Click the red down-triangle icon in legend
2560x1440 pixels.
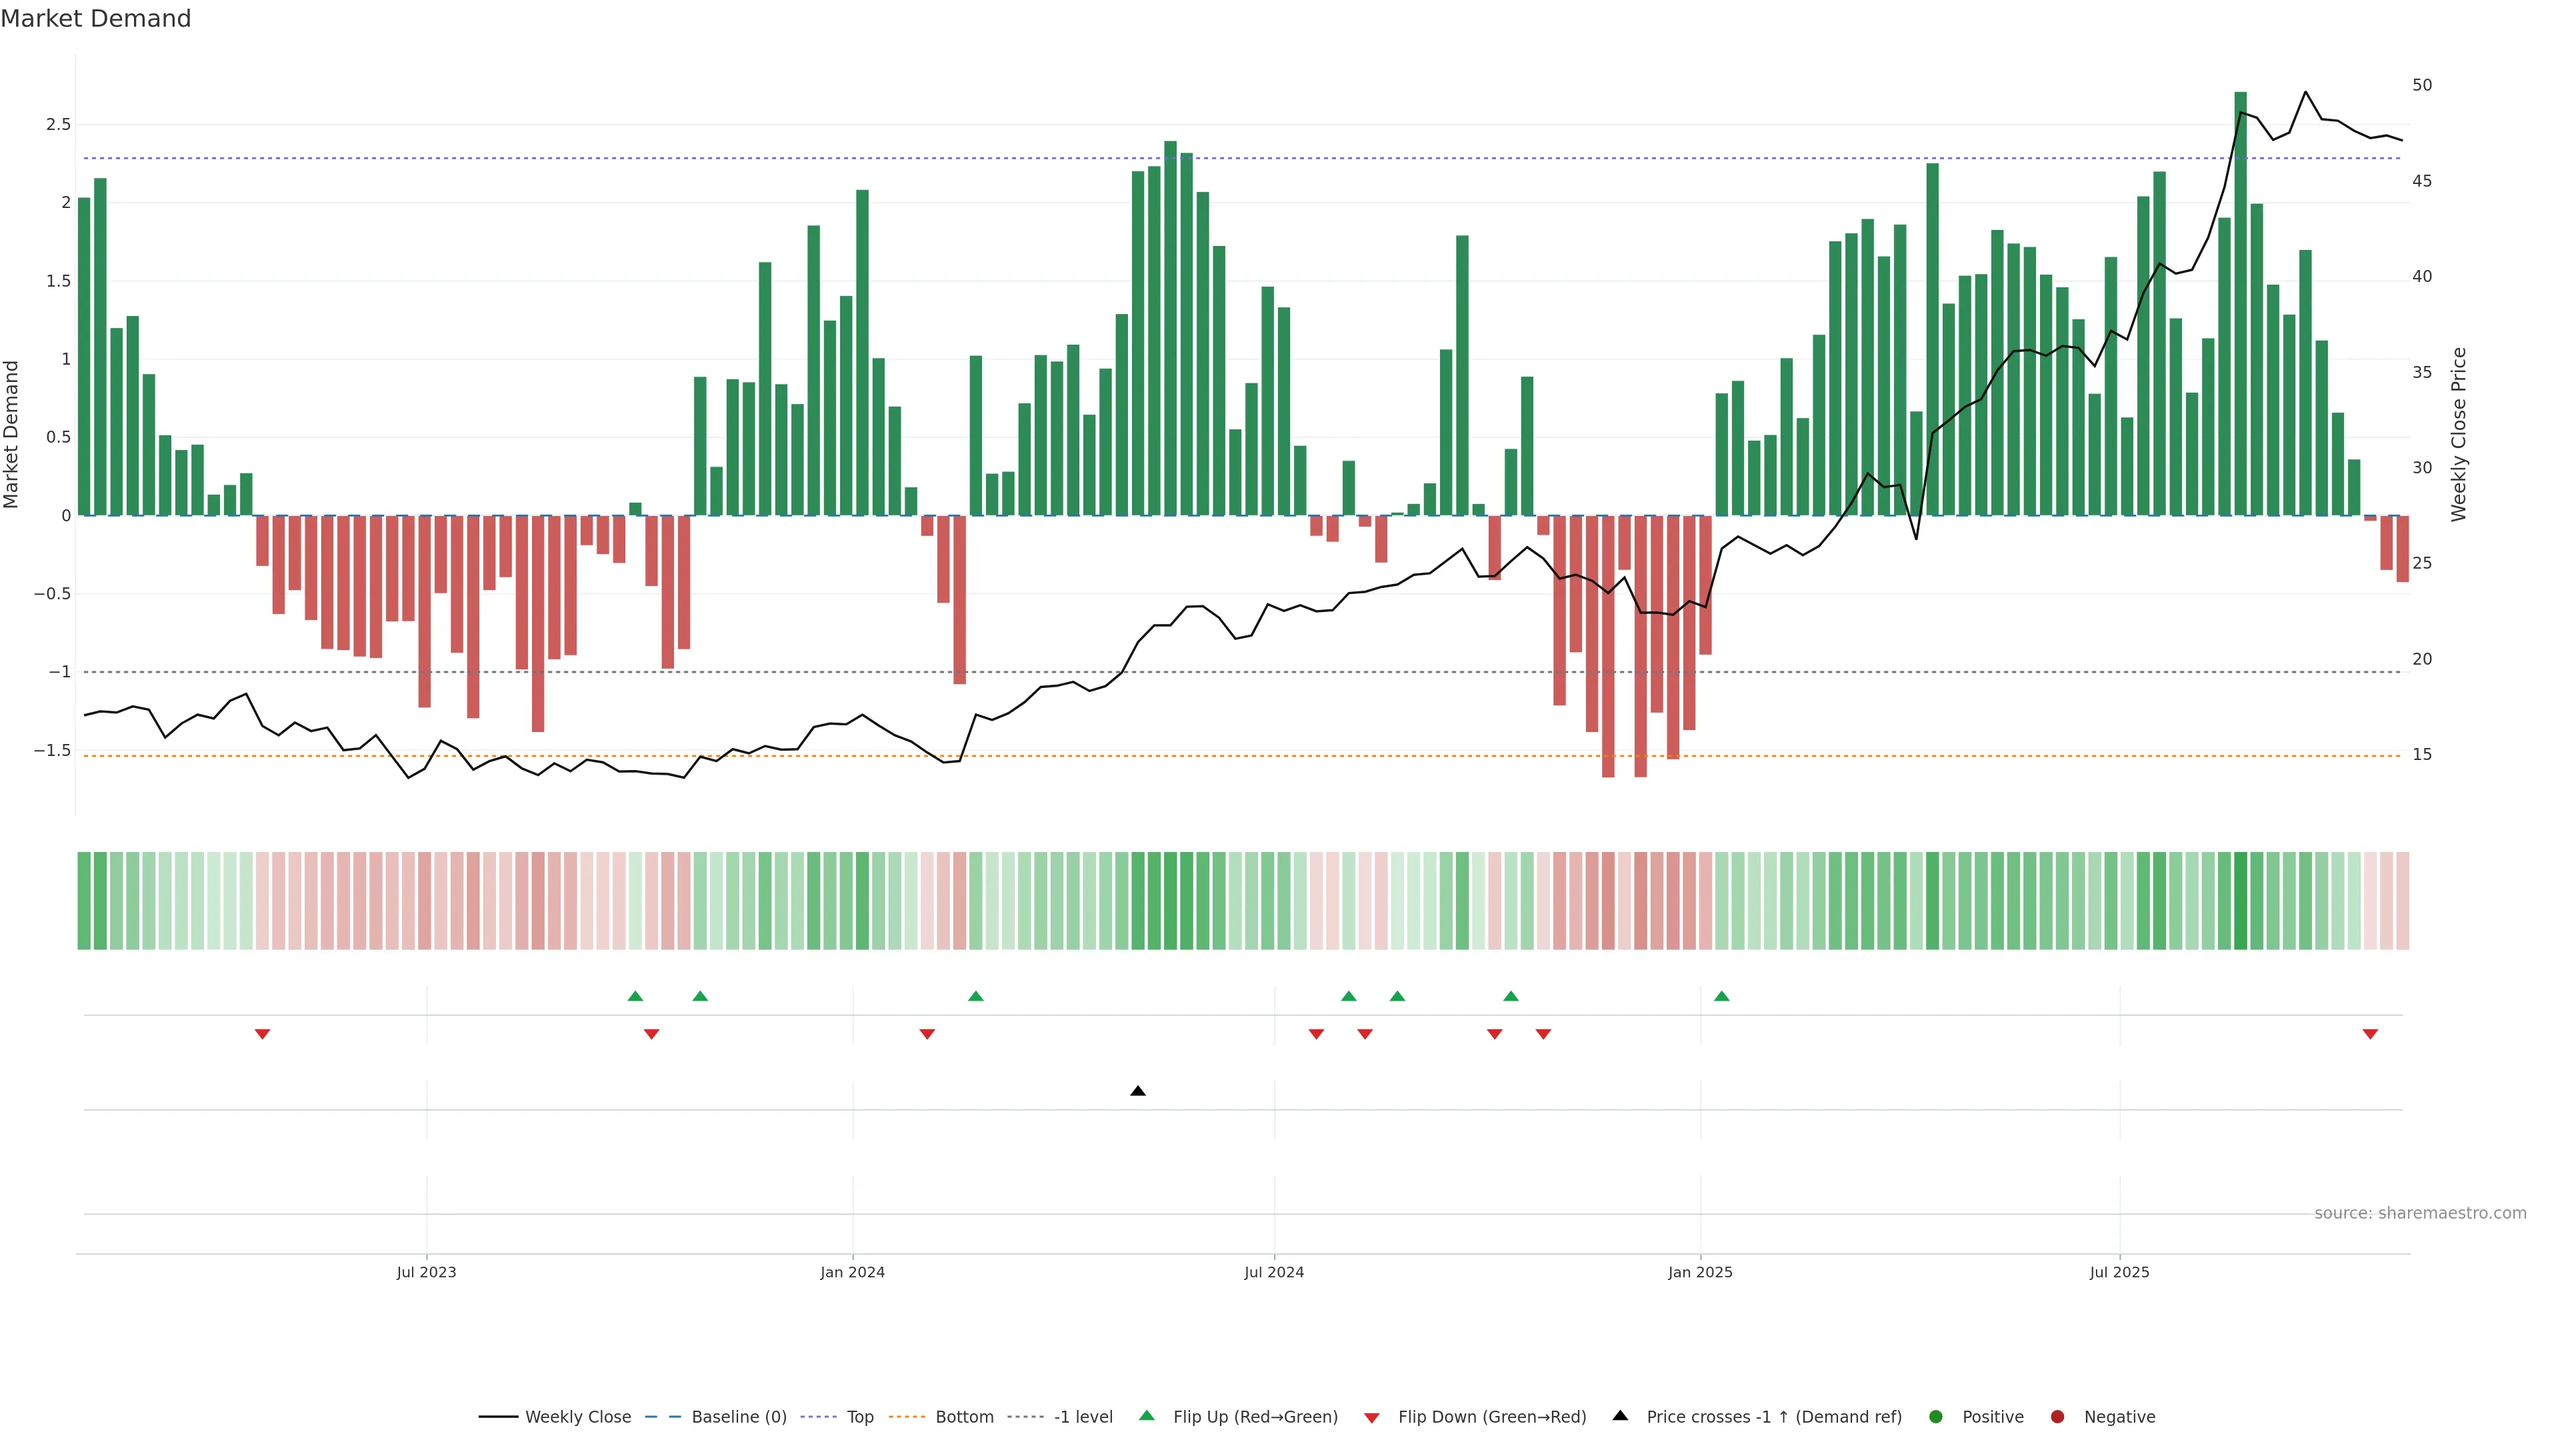pyautogui.click(x=1371, y=1418)
